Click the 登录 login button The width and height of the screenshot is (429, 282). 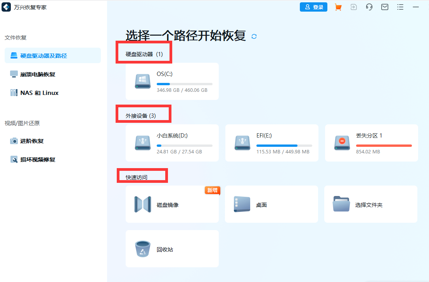pyautogui.click(x=313, y=7)
